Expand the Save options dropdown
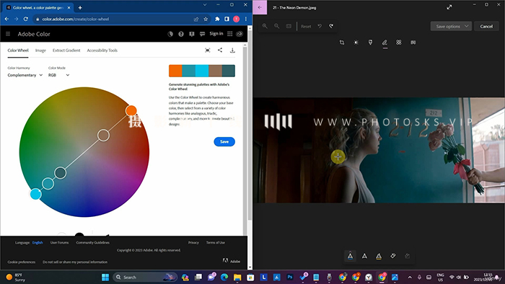The width and height of the screenshot is (505, 284). click(451, 27)
